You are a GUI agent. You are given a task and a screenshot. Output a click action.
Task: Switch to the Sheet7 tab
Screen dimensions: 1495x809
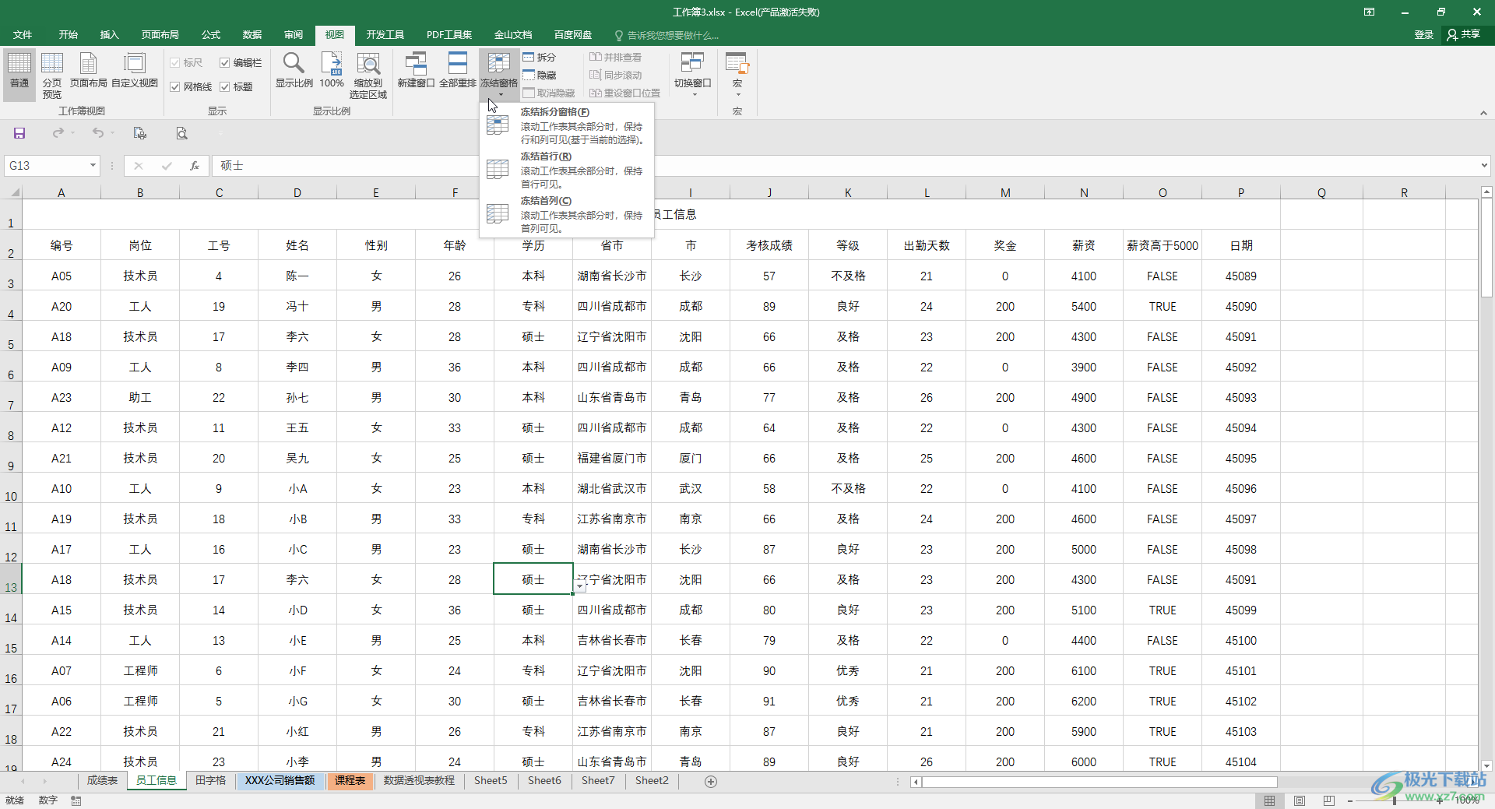(598, 780)
